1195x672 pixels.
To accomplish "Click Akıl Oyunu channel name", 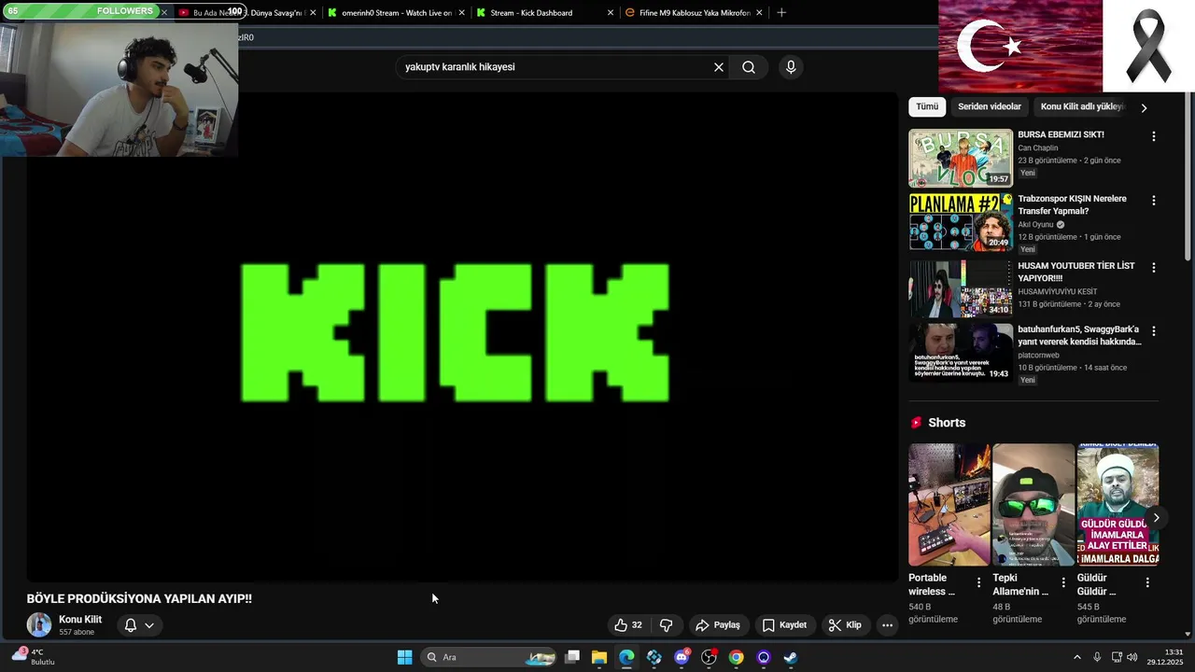I will 1035,225.
